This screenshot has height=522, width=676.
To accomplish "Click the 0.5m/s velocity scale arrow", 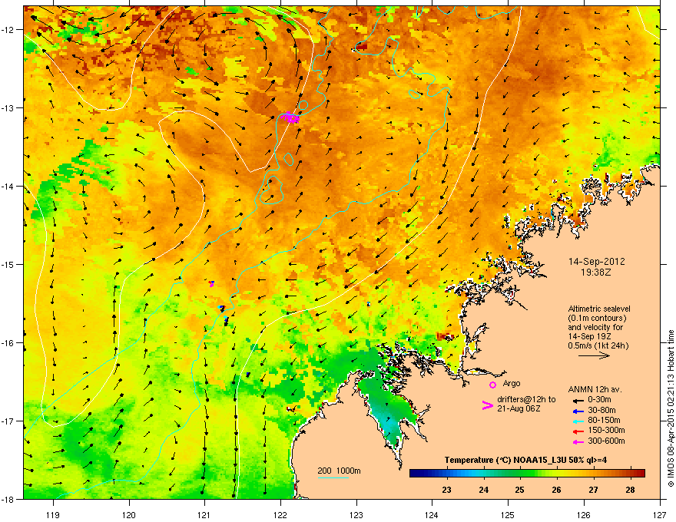I will (x=594, y=355).
